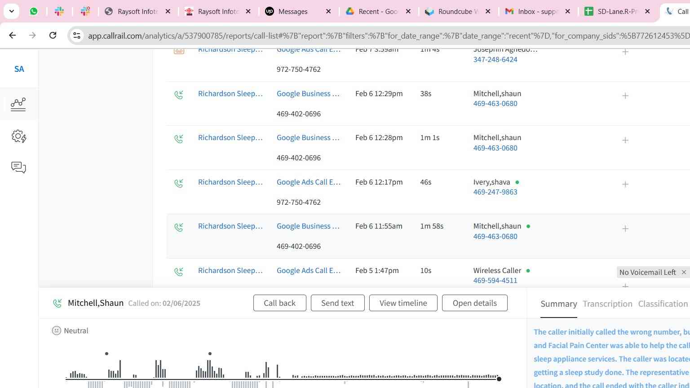This screenshot has height=388, width=690.
Task: Open Google Business source for 11:55am call
Action: click(308, 226)
